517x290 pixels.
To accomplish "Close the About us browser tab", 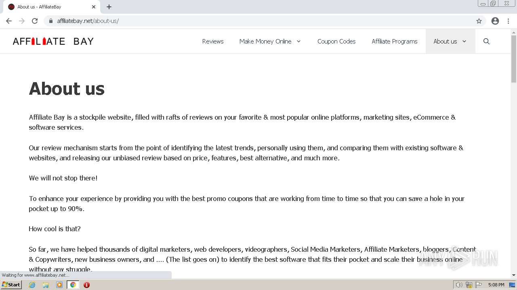I will pyautogui.click(x=94, y=7).
